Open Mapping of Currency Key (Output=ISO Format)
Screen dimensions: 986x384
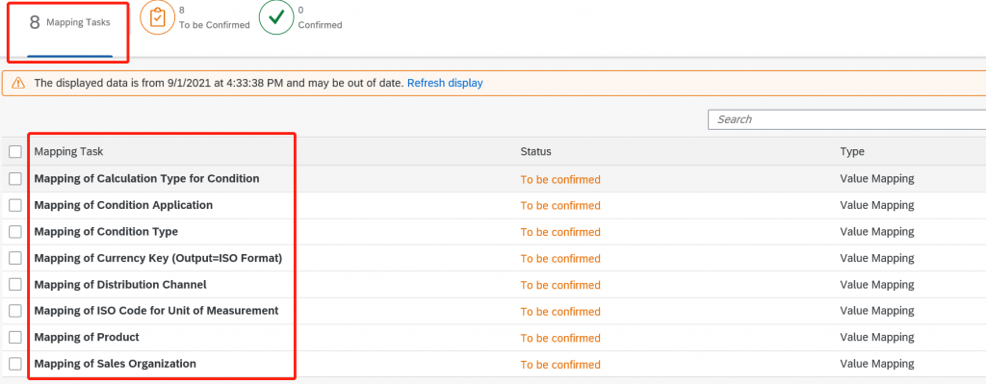[158, 258]
